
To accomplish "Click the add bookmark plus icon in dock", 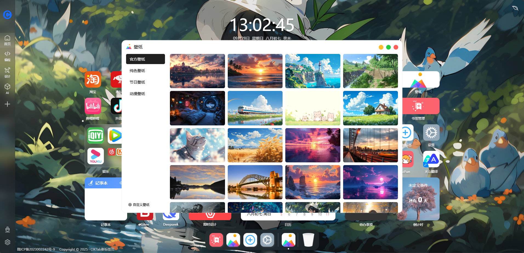I will (250, 240).
